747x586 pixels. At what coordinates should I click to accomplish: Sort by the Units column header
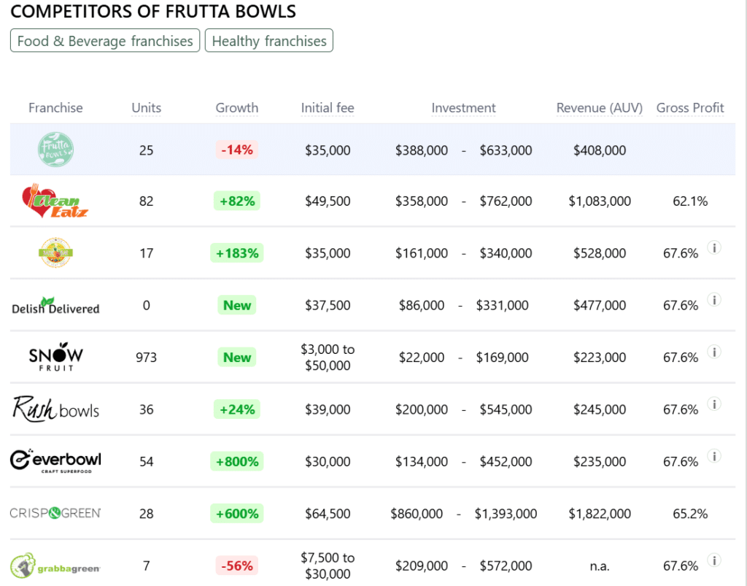pos(146,108)
